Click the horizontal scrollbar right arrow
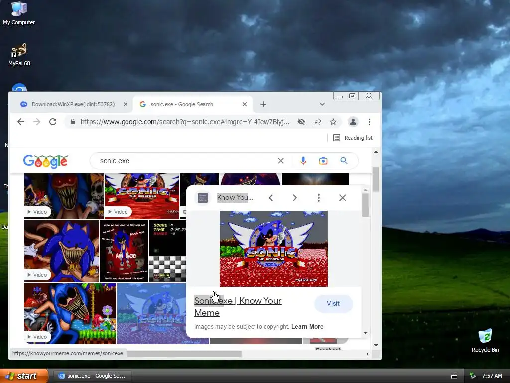This screenshot has height=383, width=510. pos(368,354)
